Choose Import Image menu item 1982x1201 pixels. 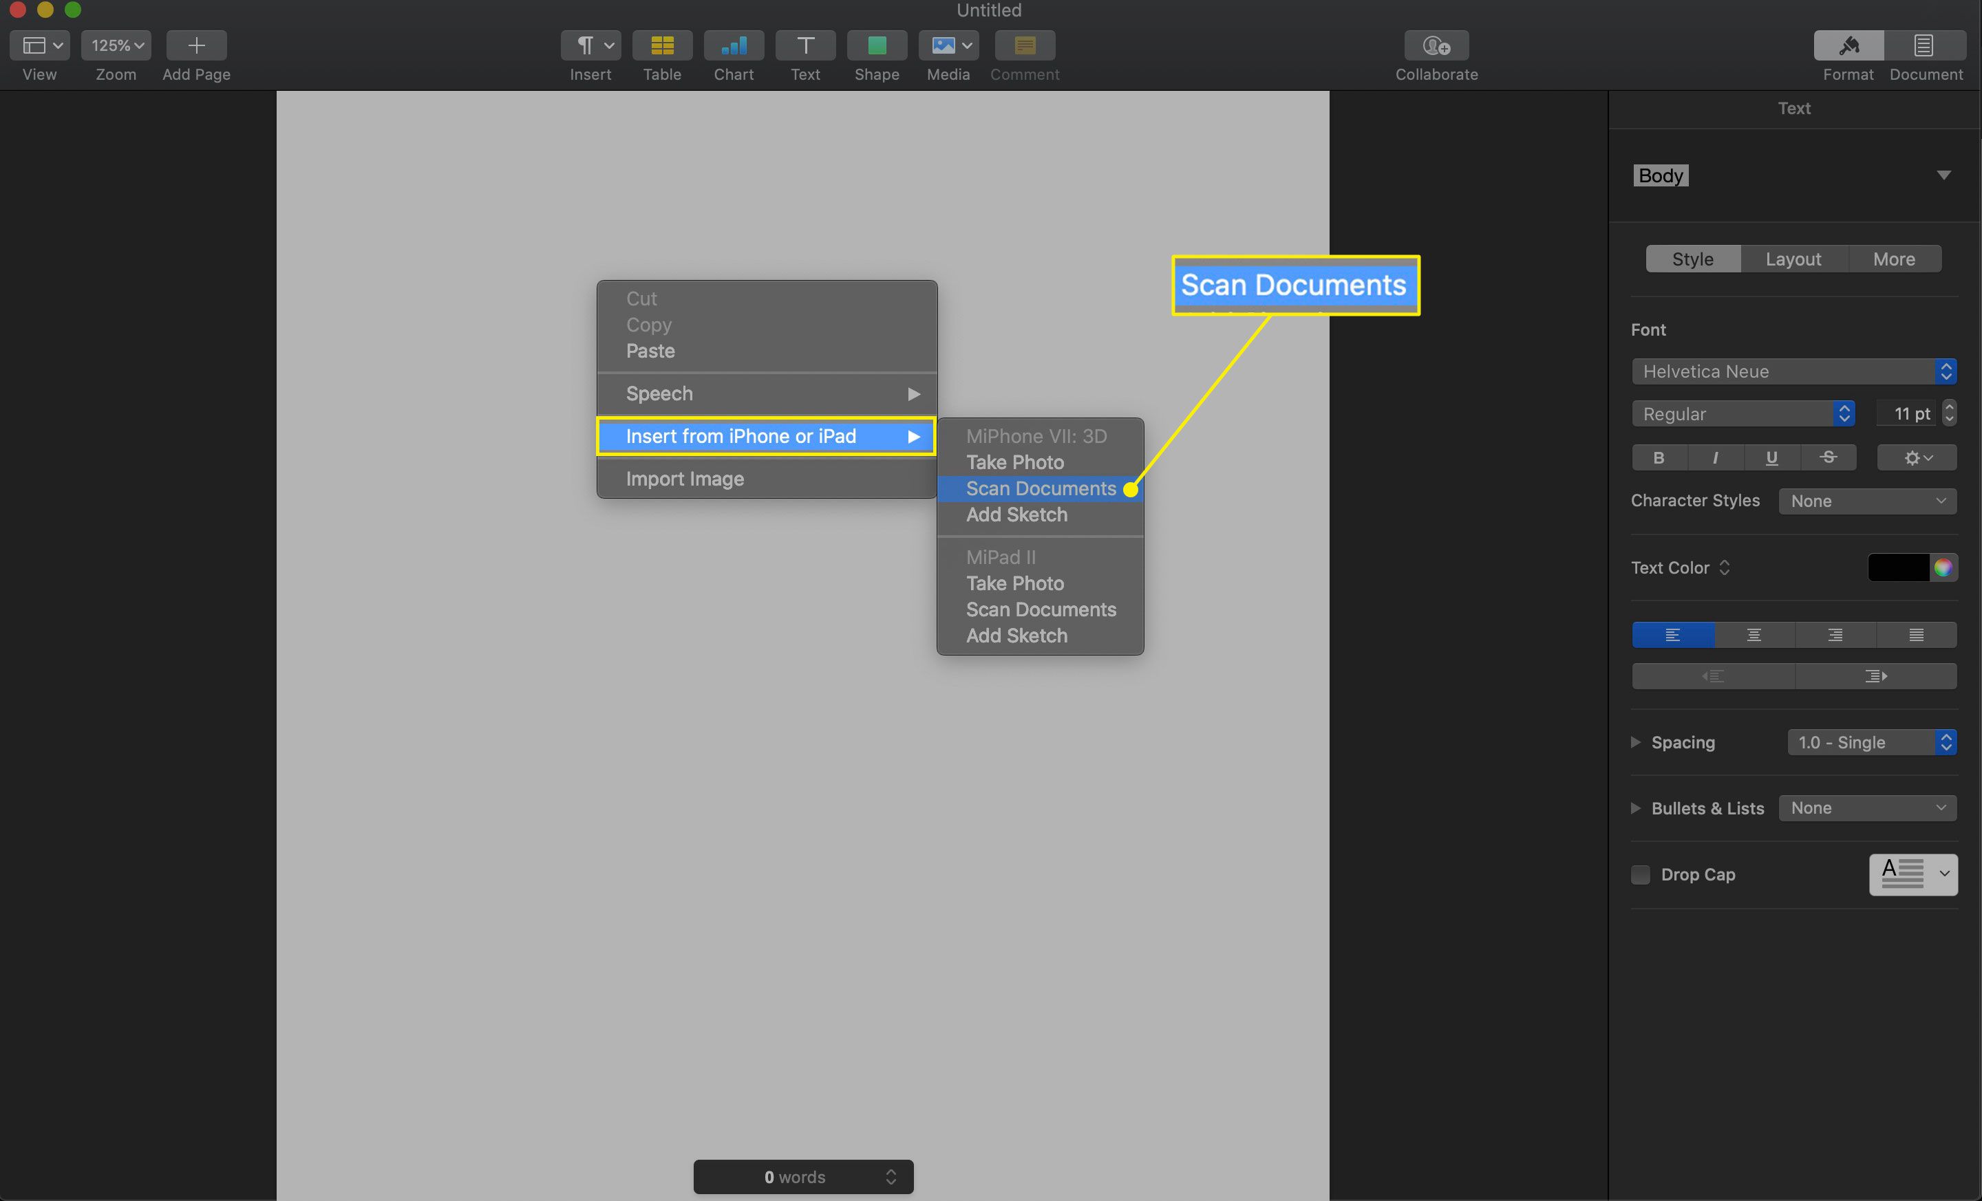767,478
